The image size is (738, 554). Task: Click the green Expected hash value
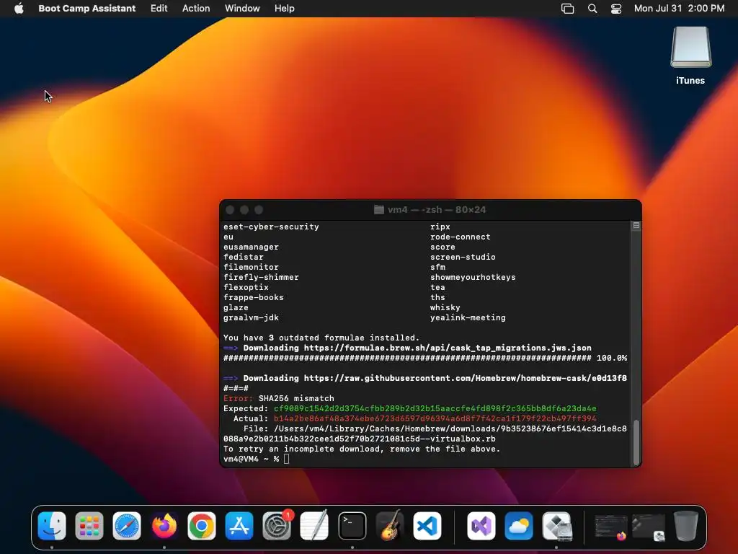coord(435,408)
